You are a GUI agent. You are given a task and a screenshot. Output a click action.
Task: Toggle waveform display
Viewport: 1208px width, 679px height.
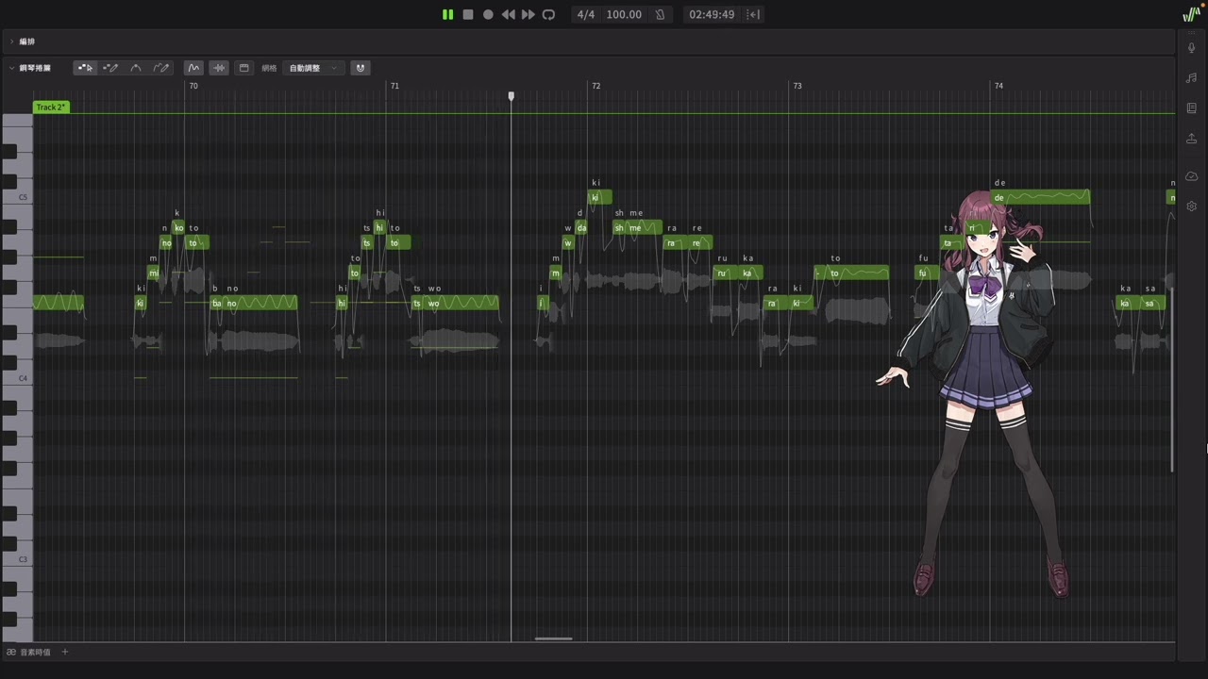point(219,68)
